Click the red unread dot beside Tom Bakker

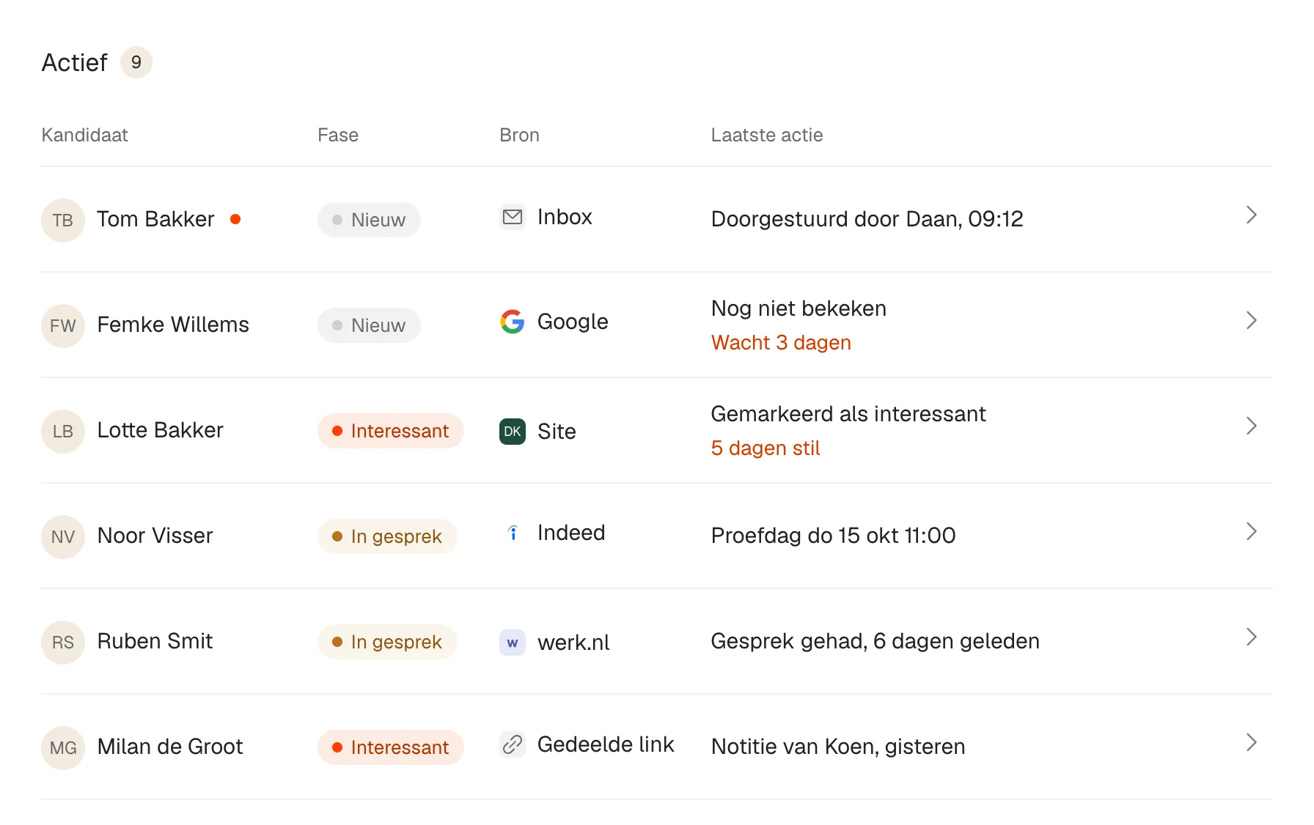coord(235,219)
